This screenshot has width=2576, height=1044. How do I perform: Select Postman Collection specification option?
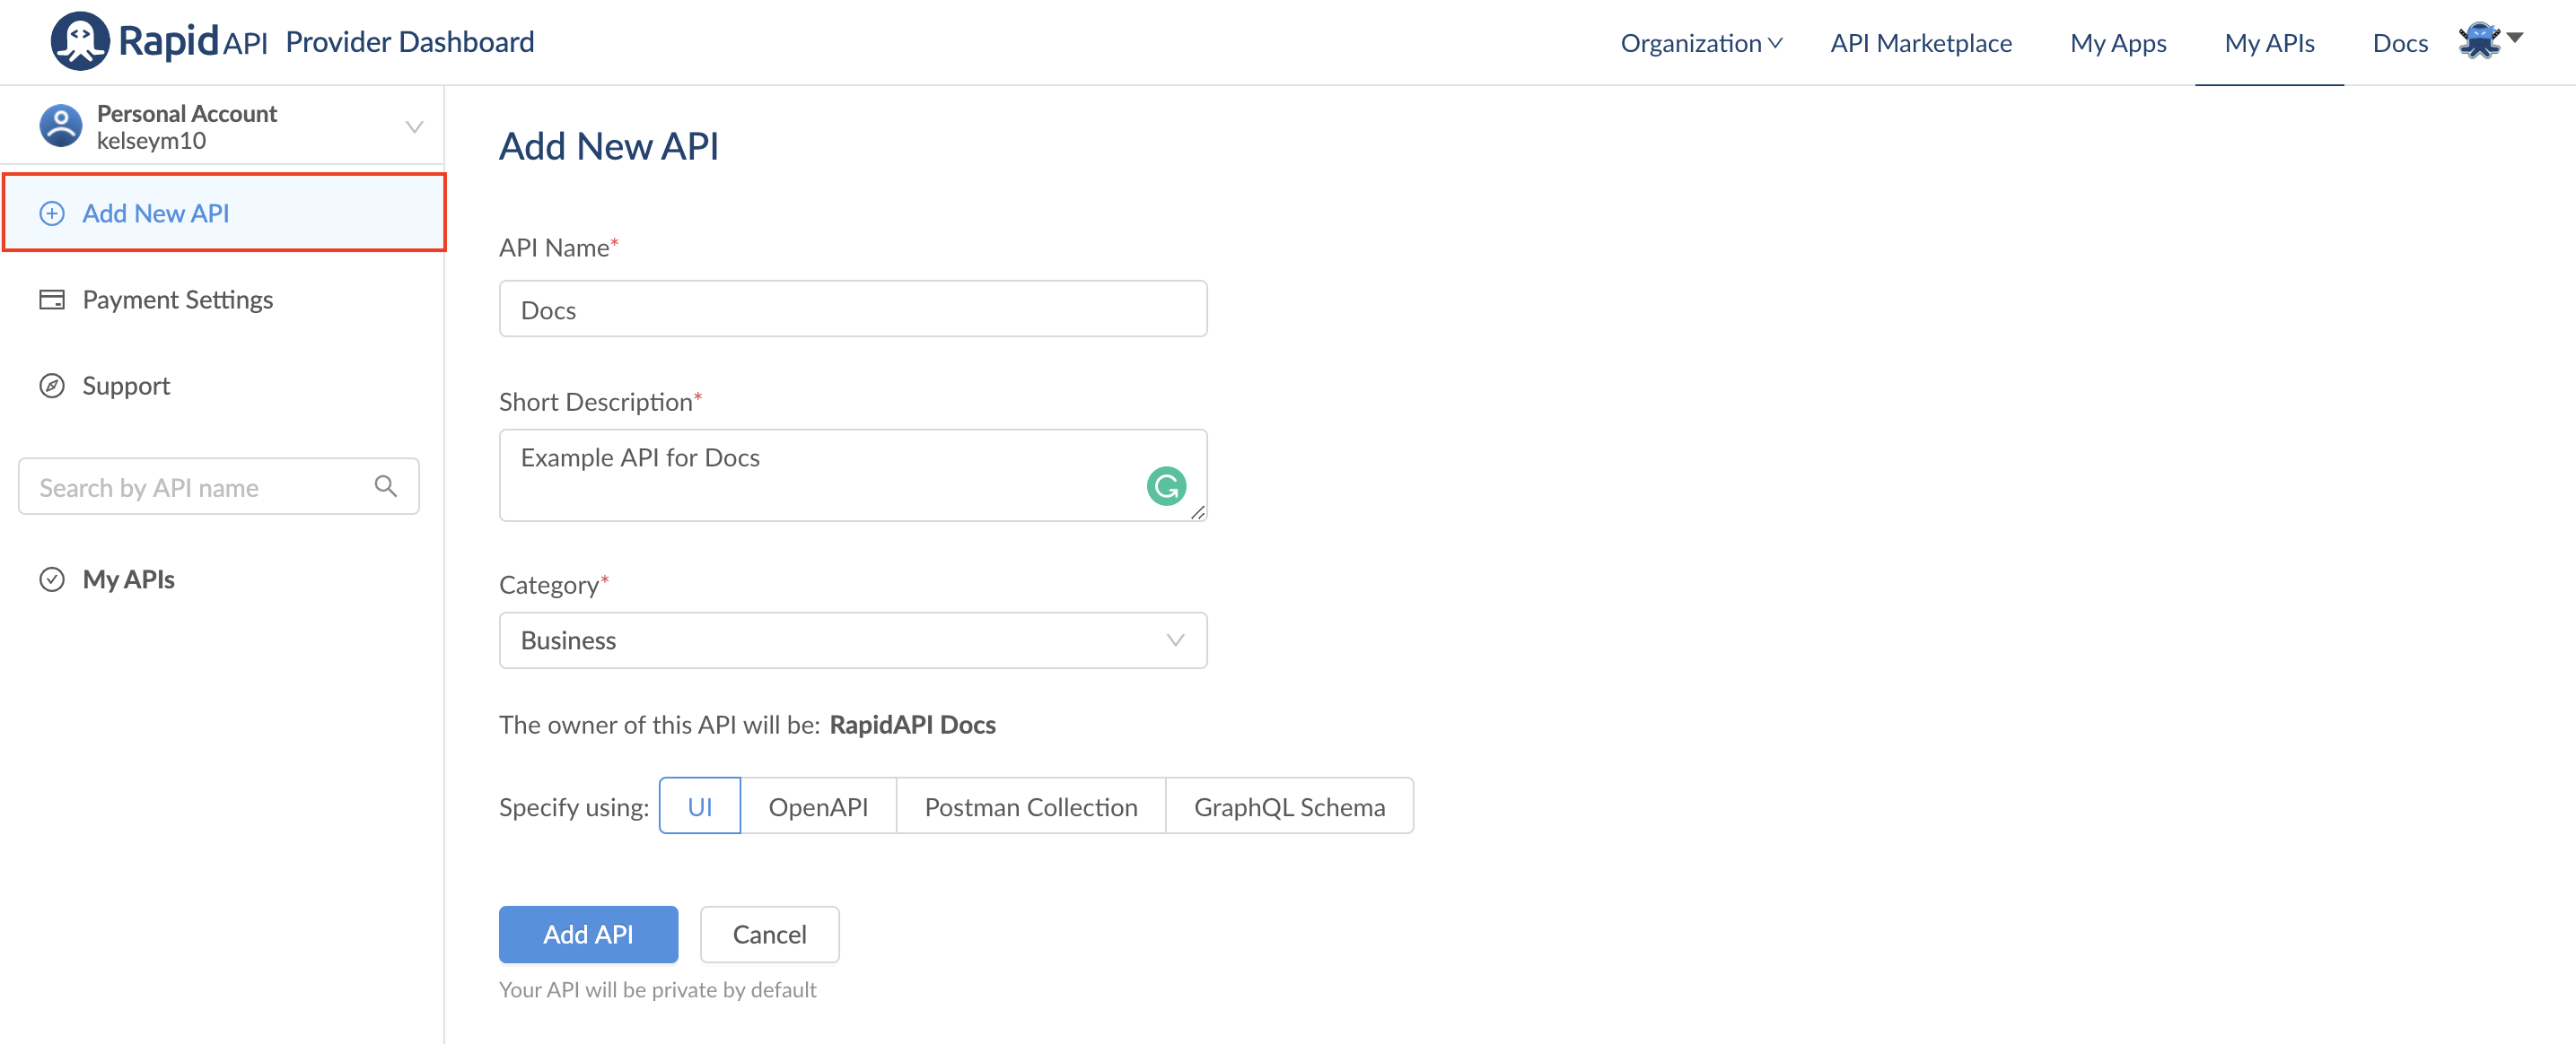pos(1030,806)
